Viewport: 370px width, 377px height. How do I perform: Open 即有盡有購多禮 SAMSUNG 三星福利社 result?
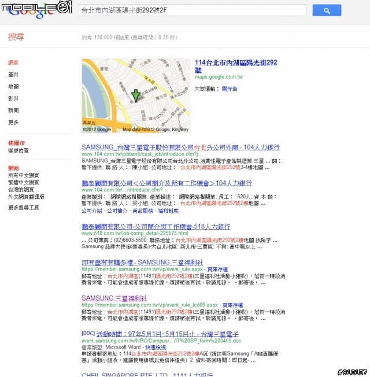(x=142, y=263)
